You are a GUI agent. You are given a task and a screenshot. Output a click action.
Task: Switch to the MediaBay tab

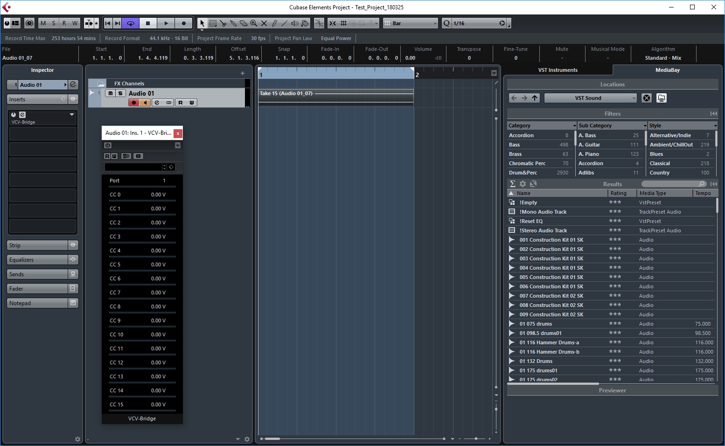[667, 70]
